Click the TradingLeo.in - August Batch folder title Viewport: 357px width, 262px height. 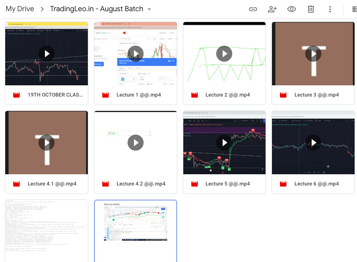[96, 9]
